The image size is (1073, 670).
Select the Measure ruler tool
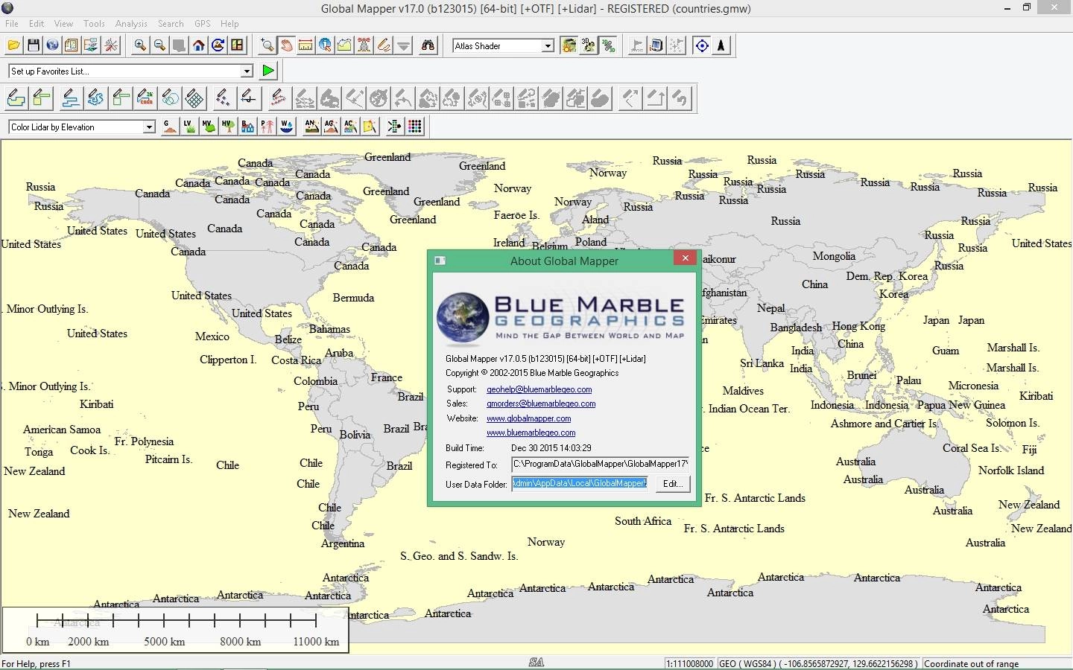pyautogui.click(x=306, y=45)
